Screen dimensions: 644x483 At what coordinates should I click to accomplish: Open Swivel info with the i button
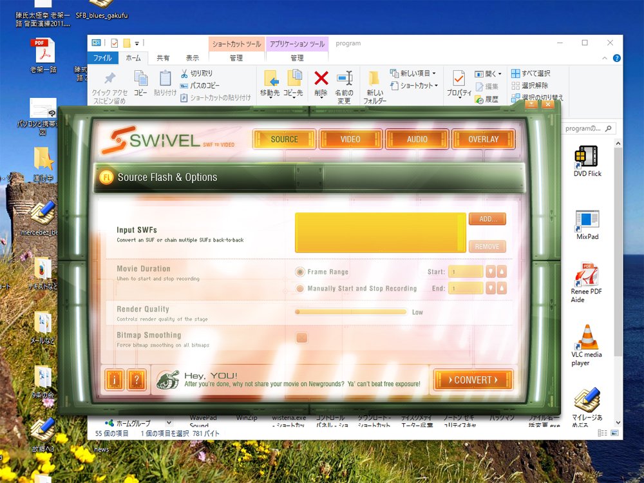click(114, 380)
